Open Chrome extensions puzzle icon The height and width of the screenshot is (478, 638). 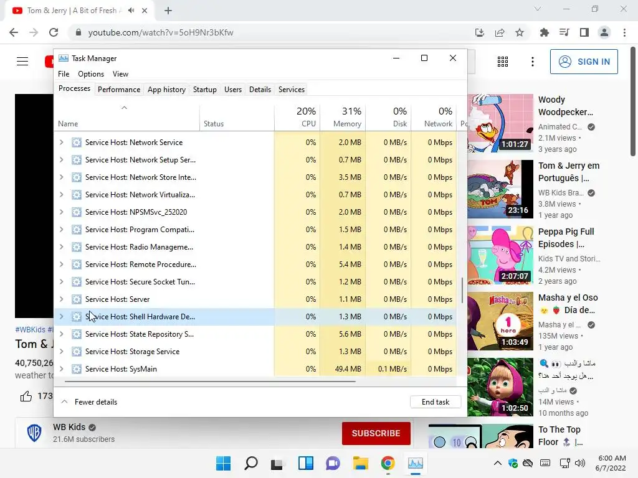tap(544, 32)
